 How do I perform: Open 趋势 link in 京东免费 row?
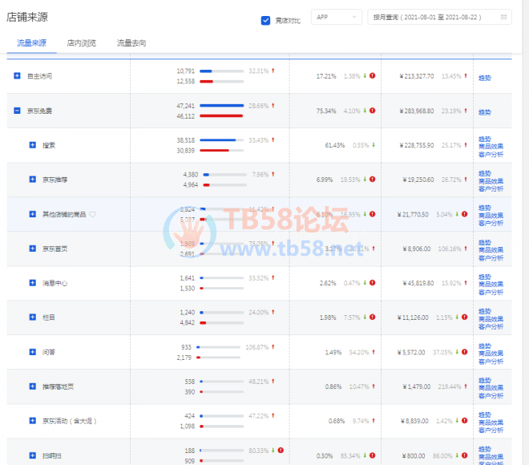point(485,112)
